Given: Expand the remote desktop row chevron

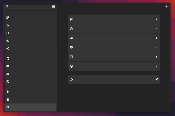Looking at the screenshot, I should click(156, 48).
